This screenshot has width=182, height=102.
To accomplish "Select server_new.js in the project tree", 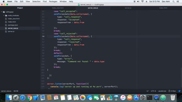I will point(13,28).
